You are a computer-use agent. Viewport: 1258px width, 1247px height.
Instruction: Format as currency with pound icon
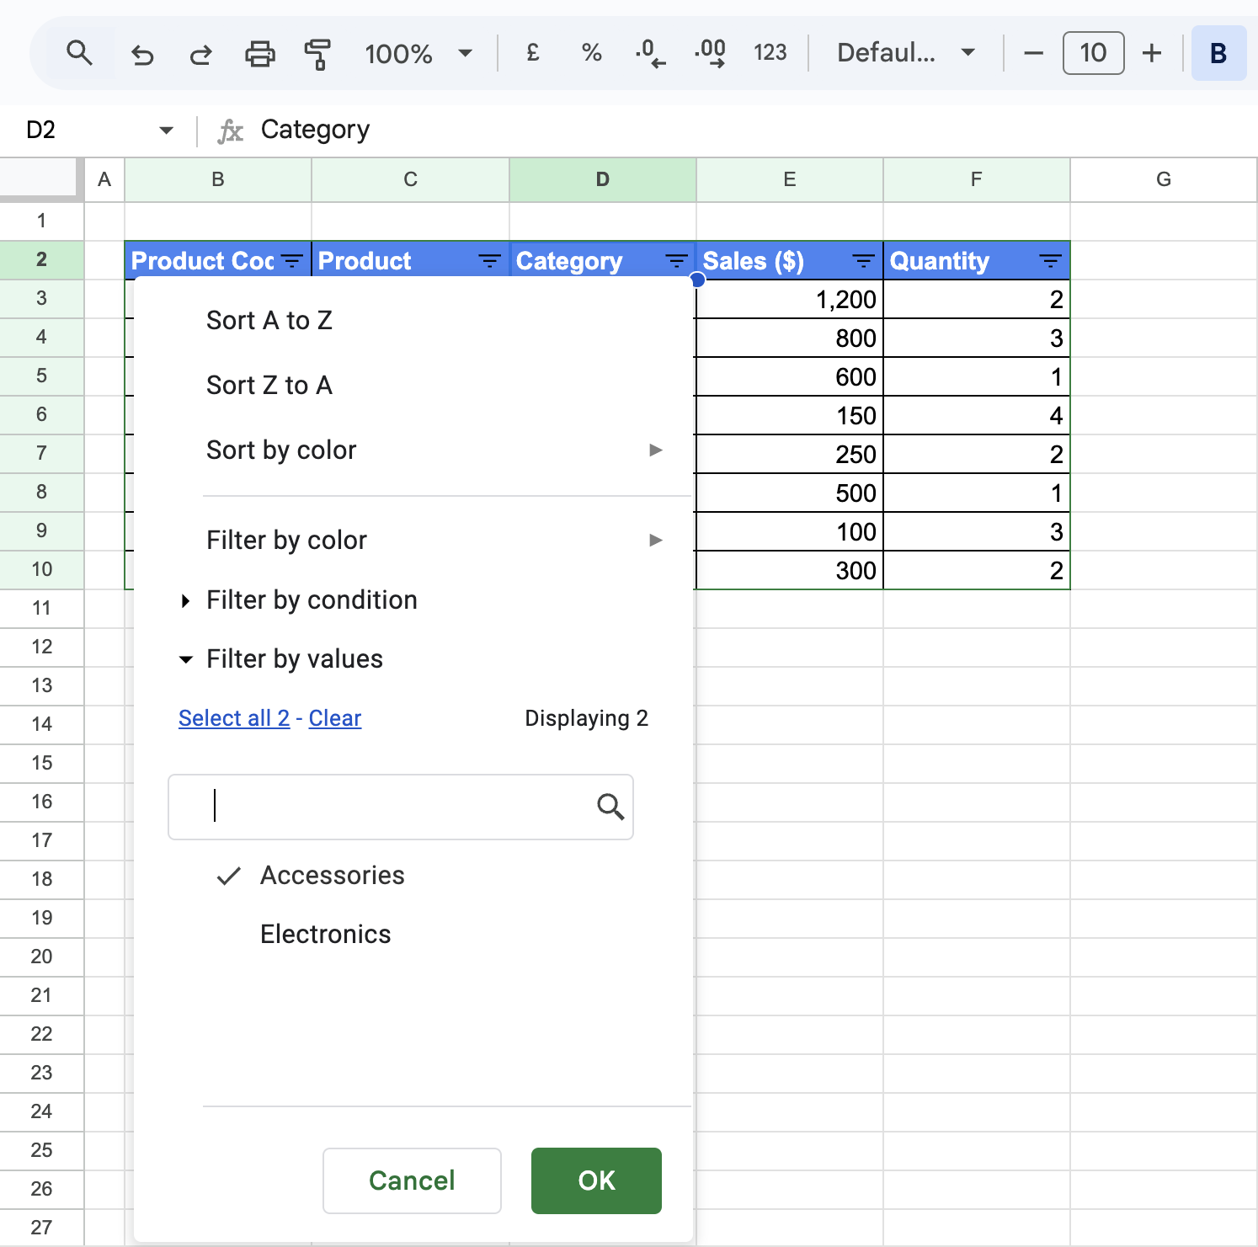pyautogui.click(x=533, y=53)
